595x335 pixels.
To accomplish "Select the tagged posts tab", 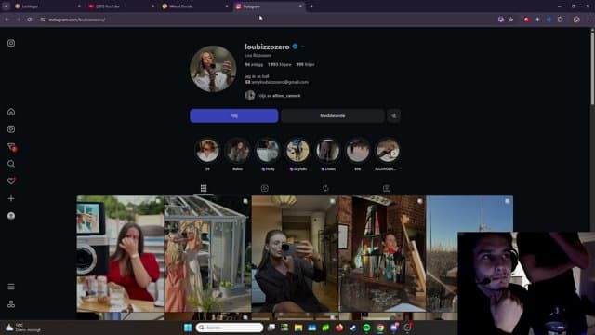I will [x=387, y=188].
